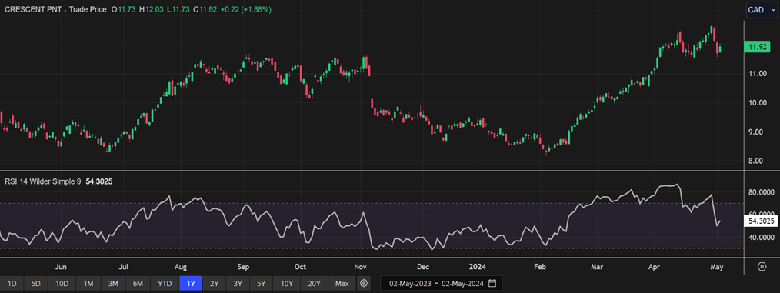The image size is (780, 293).
Task: Click the 40.0000 RSI axis label
Action: tap(761, 238)
